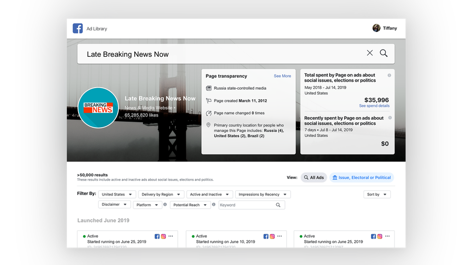Click Russia state-controlled media text
Viewport: 472px width, 265px height.
click(240, 88)
